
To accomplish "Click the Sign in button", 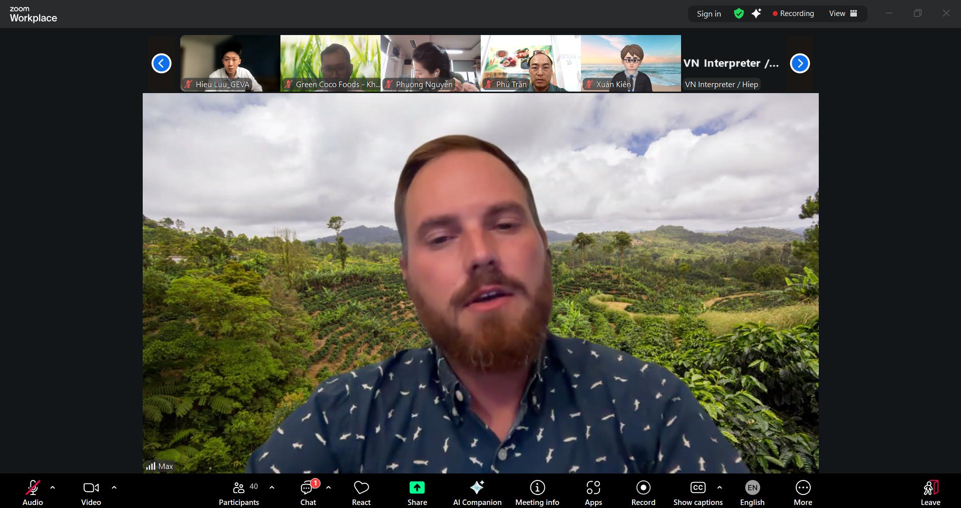I will pos(709,14).
